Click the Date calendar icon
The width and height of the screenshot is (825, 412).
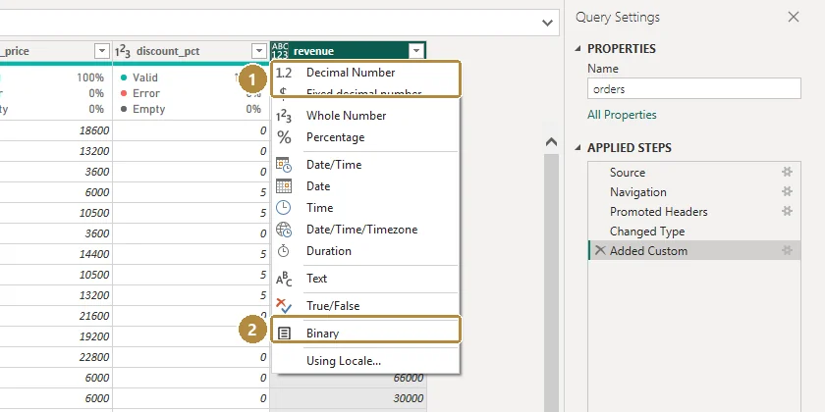(x=284, y=186)
